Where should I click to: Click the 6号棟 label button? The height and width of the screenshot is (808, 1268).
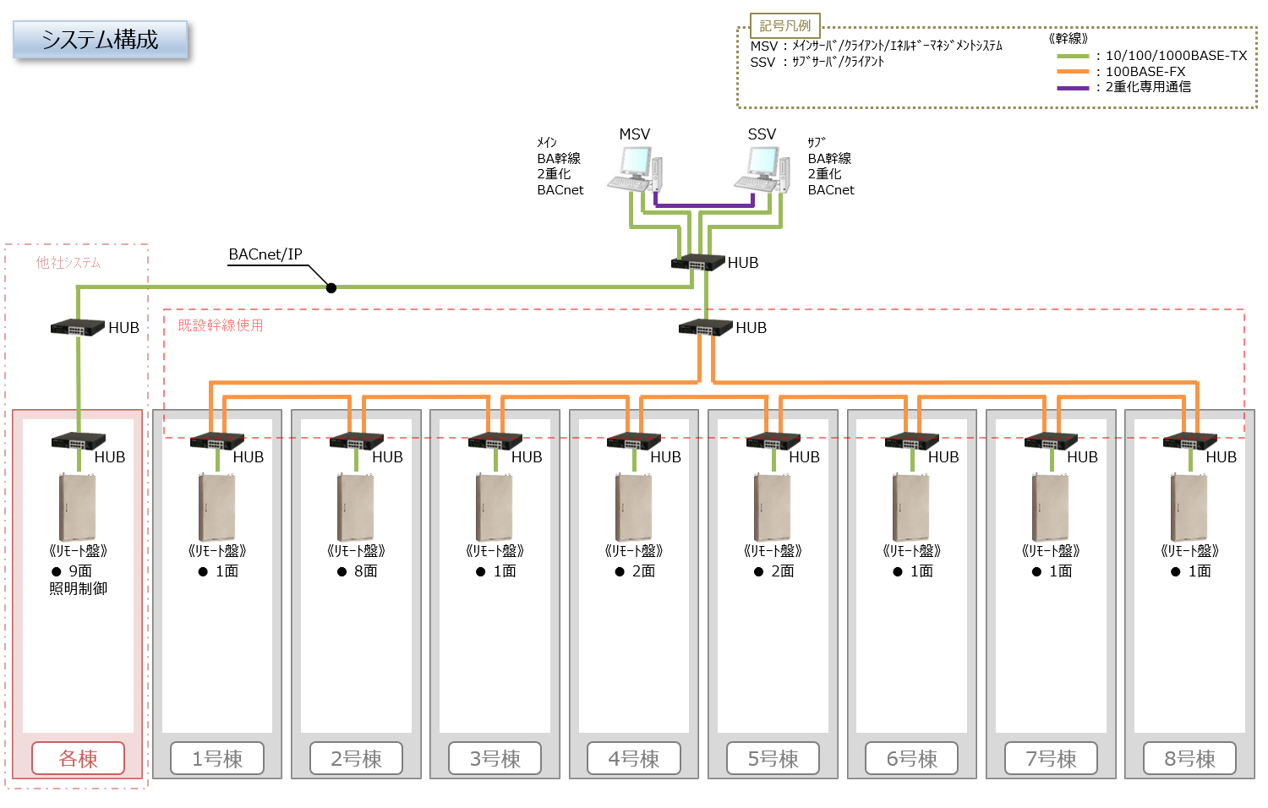point(912,758)
